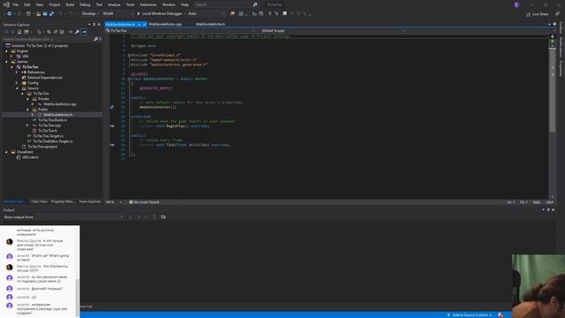The width and height of the screenshot is (565, 318).
Task: Click the margin glyph beside constructor line
Action: pos(112,107)
